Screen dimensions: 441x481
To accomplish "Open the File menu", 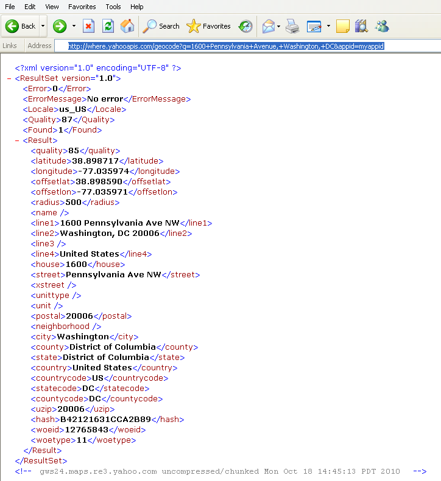I will click(x=10, y=7).
